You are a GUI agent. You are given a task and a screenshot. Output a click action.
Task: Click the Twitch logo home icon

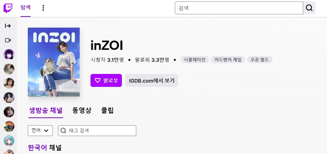click(8, 8)
